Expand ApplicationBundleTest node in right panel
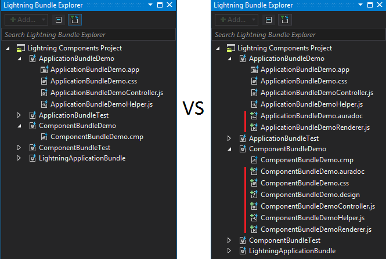Viewport: 386px width, 259px height. coord(229,138)
